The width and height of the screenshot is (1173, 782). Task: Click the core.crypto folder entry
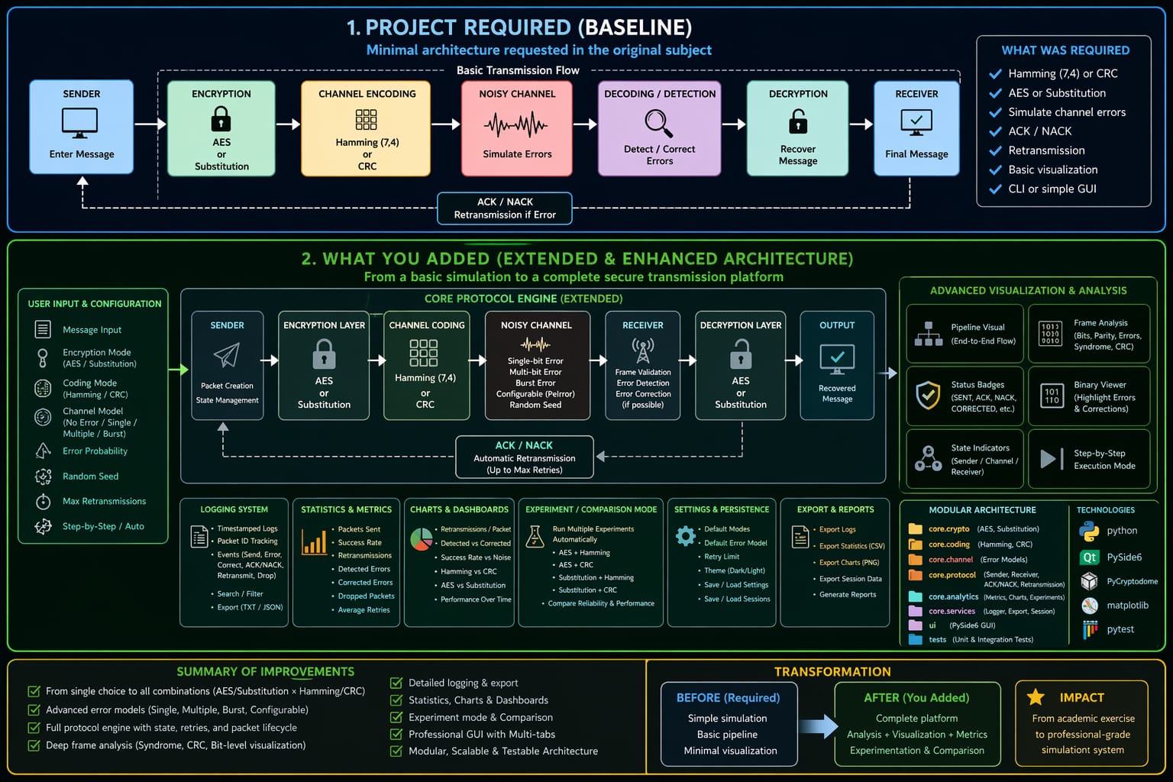click(x=974, y=528)
